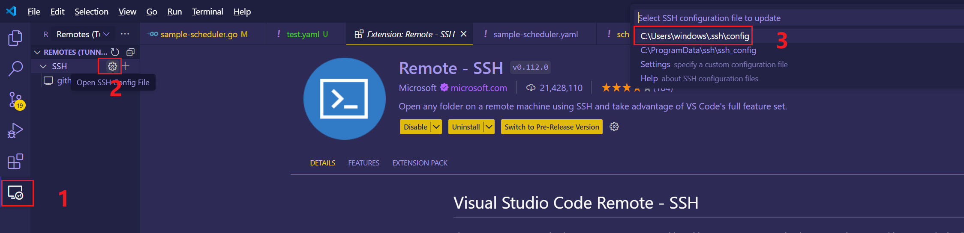Collapse all in Remotes panel
The height and width of the screenshot is (233, 964).
(x=130, y=52)
